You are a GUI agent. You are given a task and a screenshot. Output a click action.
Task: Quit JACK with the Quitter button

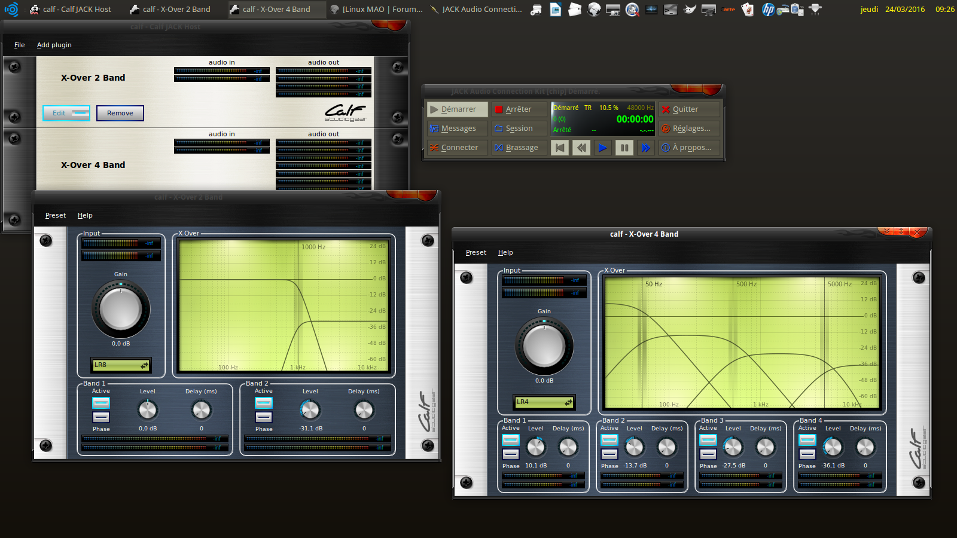click(x=689, y=109)
